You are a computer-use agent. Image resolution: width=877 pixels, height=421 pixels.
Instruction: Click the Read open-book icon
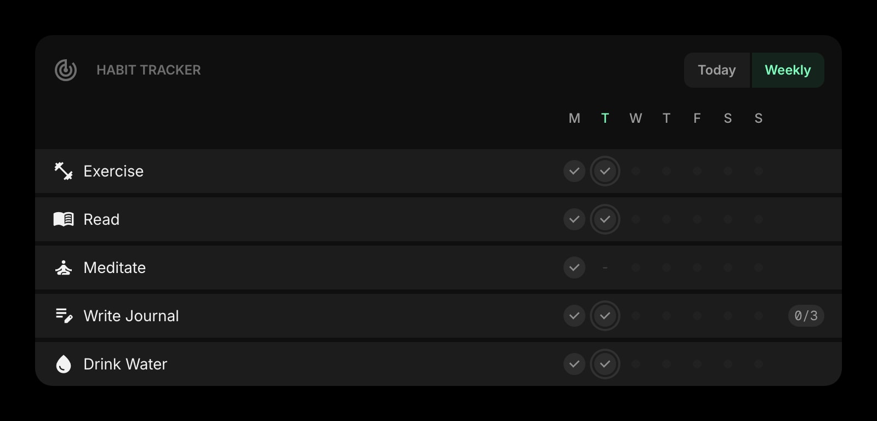tap(64, 219)
